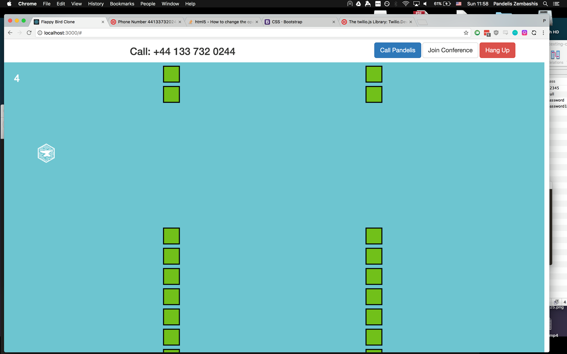Open the History menu
Screen dimensions: 567x354
[x=96, y=4]
